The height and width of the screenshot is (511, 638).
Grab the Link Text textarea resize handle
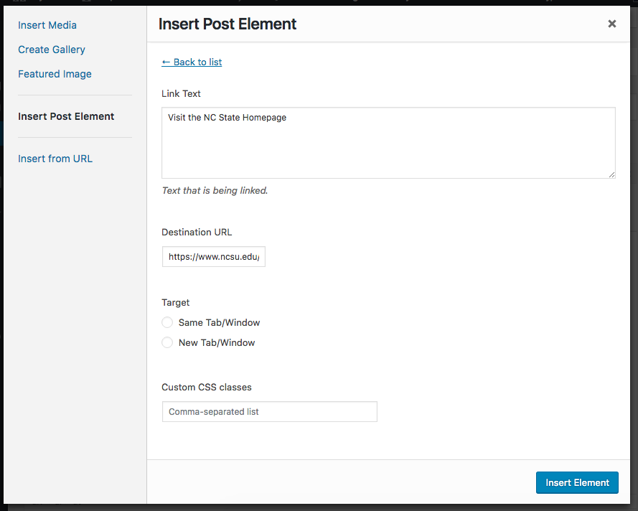tap(611, 174)
